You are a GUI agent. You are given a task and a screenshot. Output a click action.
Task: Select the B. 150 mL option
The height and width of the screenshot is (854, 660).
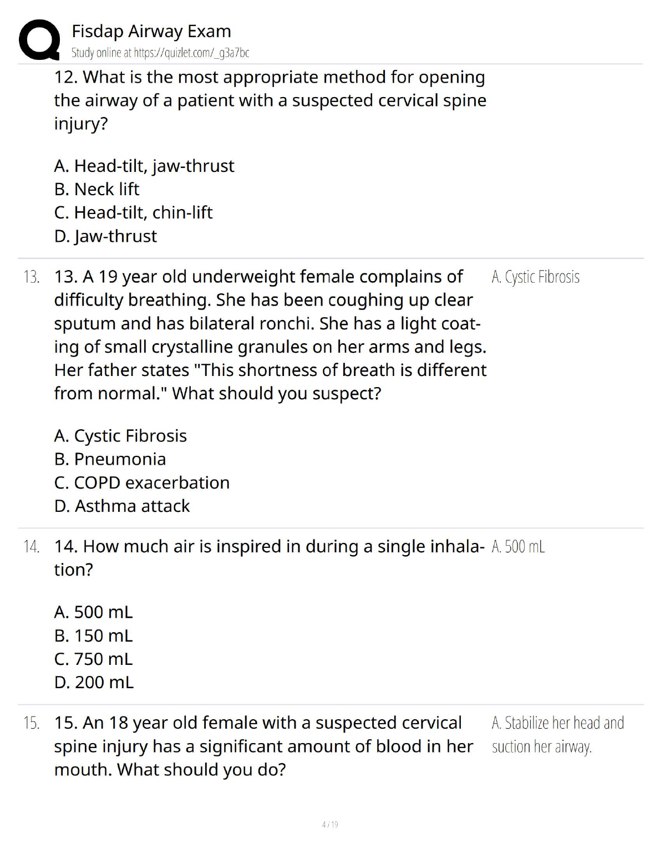pyautogui.click(x=93, y=636)
